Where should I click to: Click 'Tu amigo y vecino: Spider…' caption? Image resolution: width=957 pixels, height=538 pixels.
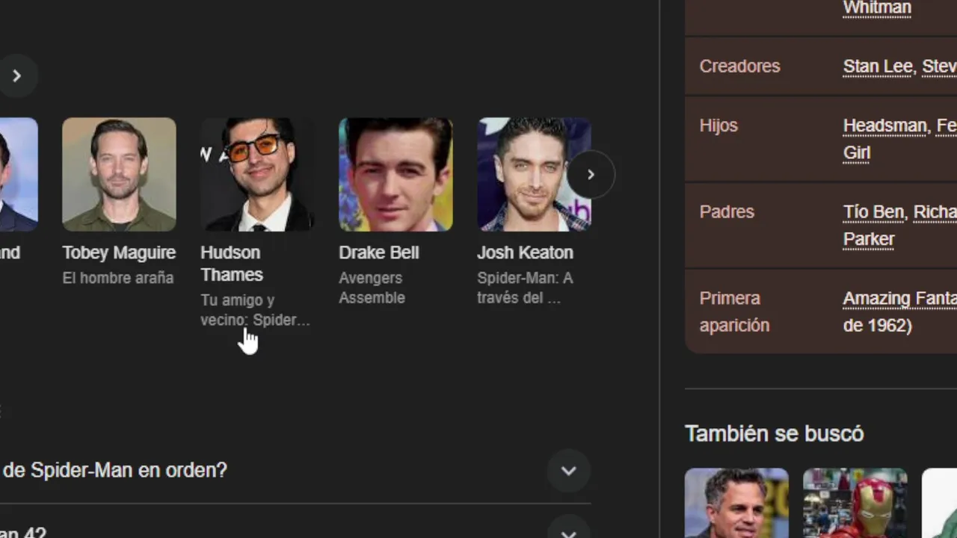pos(255,310)
